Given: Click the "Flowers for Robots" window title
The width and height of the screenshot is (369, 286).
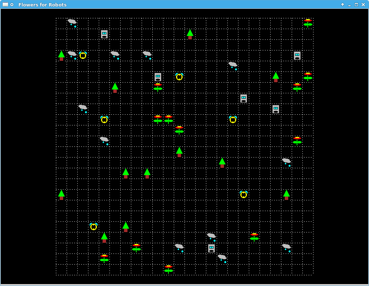Looking at the screenshot, I should coord(42,5).
